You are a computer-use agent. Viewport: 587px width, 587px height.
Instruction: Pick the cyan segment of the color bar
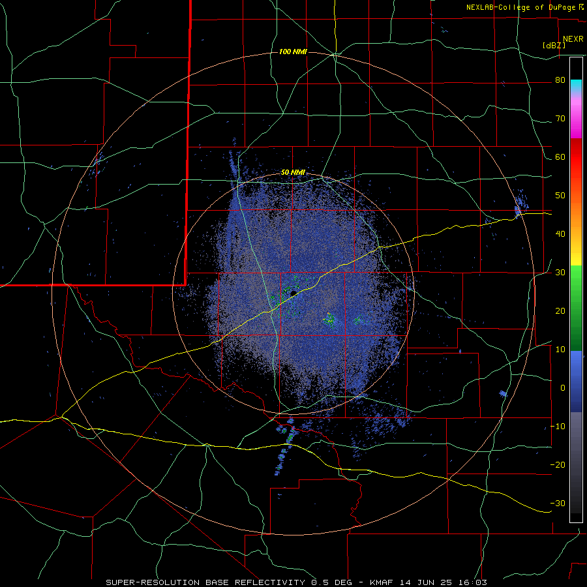point(576,86)
